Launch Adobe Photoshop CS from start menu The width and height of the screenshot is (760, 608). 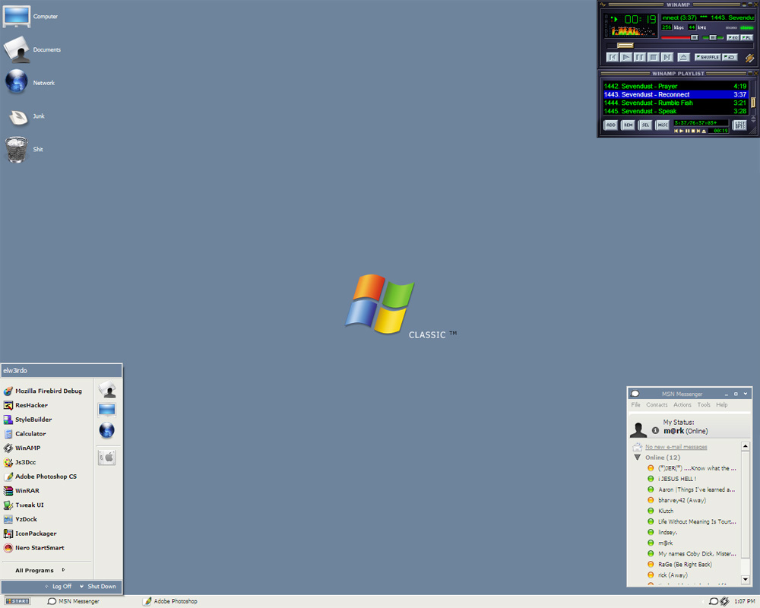tap(46, 477)
